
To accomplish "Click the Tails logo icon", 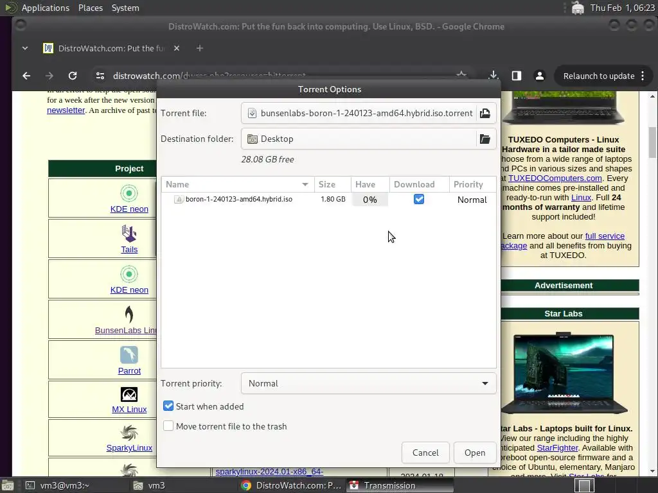I will [x=129, y=234].
